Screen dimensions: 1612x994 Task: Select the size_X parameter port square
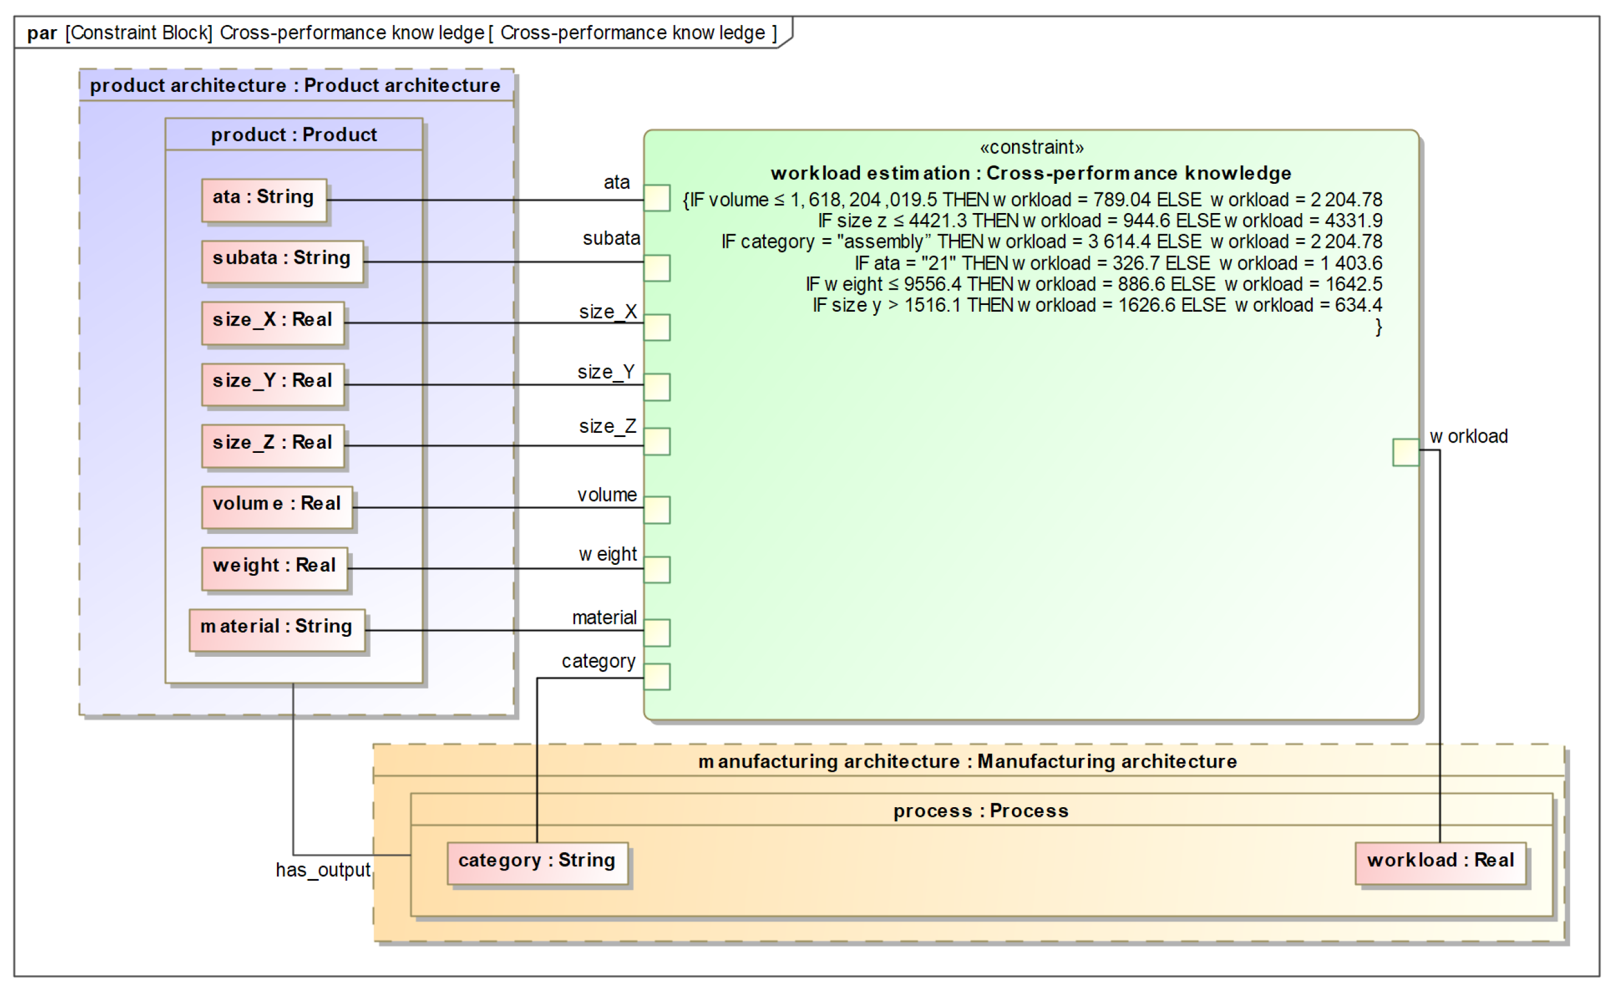(657, 327)
